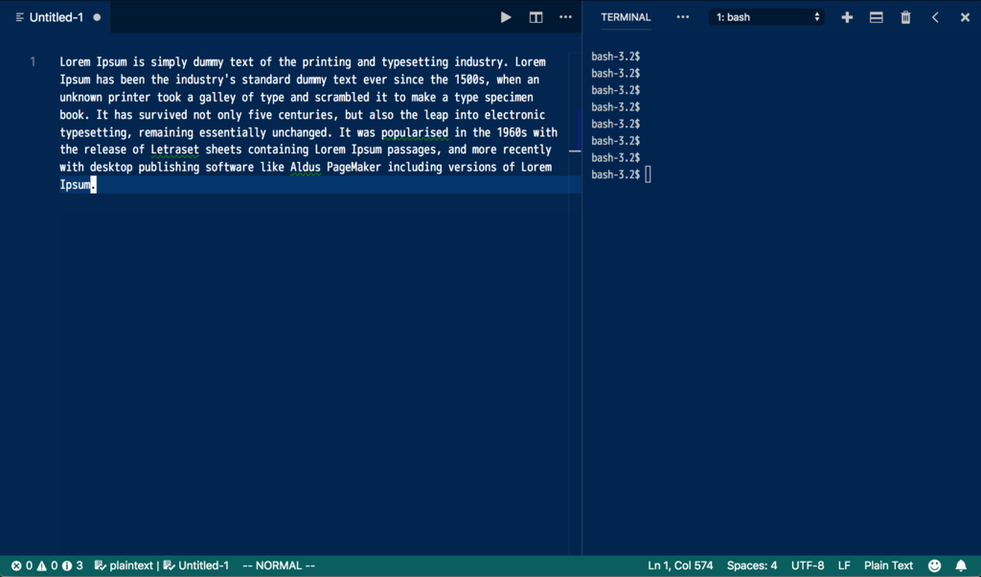Close the terminal panel

[965, 17]
